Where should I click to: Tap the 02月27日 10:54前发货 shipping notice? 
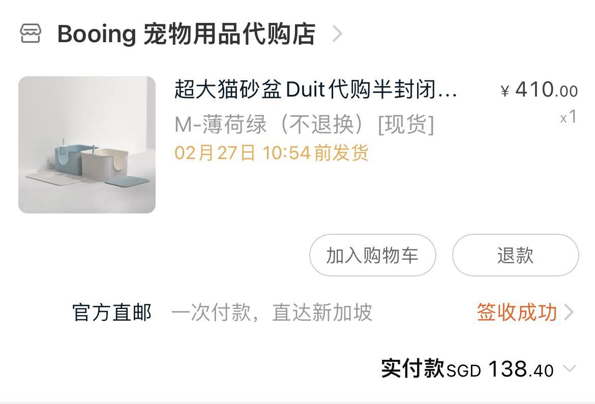click(272, 153)
